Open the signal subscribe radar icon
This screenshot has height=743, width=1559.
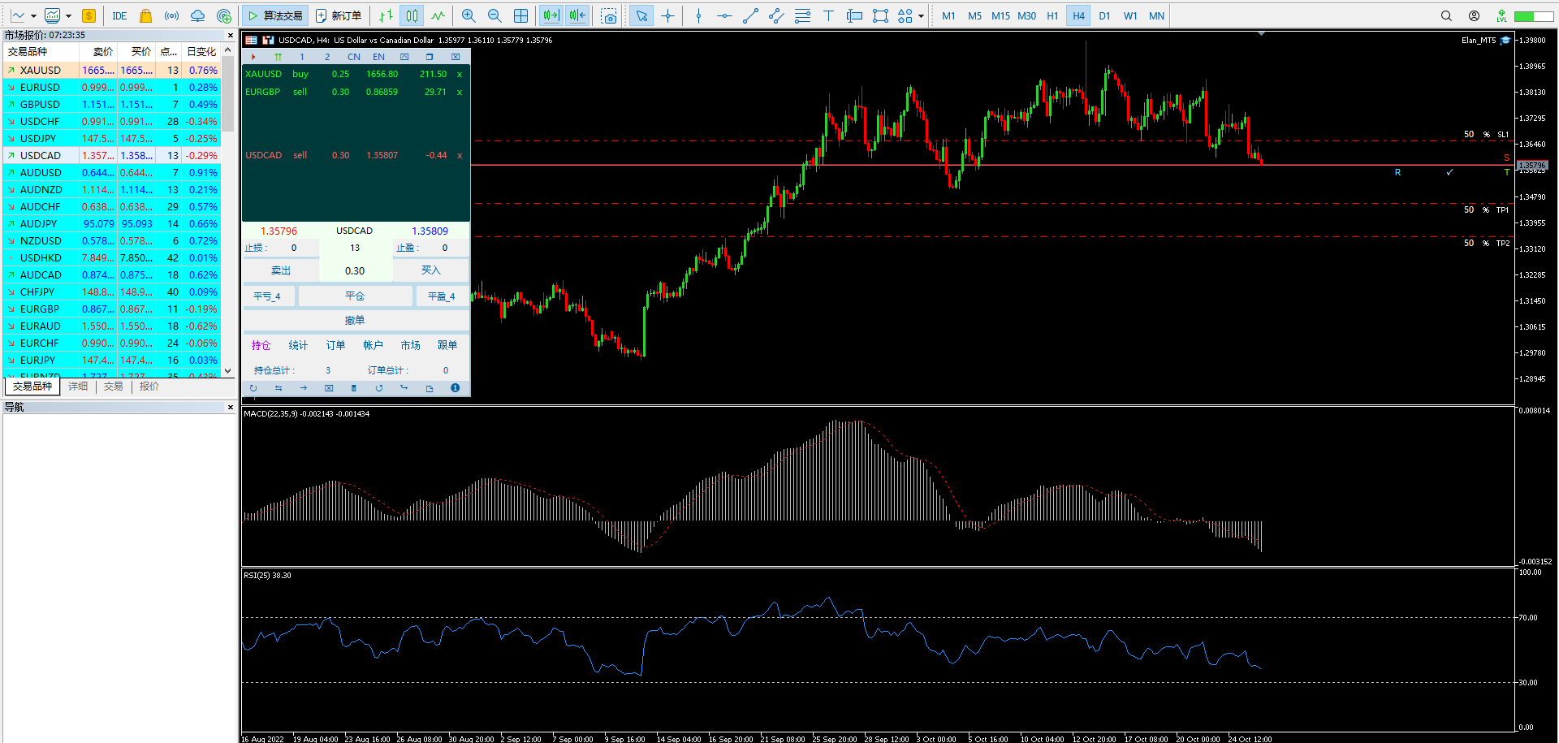pos(224,15)
